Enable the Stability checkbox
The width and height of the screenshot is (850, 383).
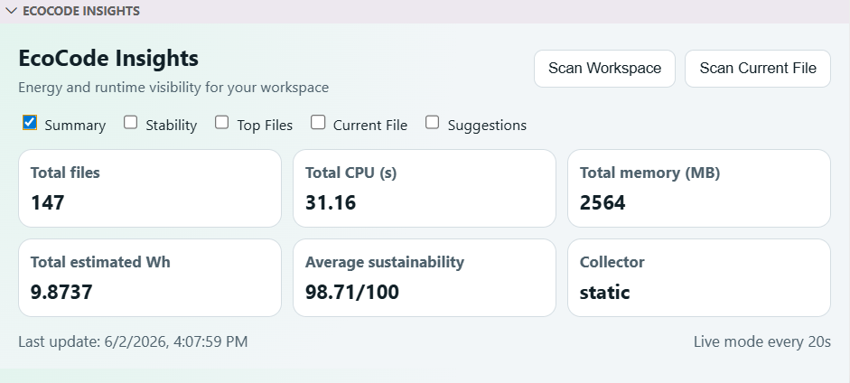tap(130, 123)
